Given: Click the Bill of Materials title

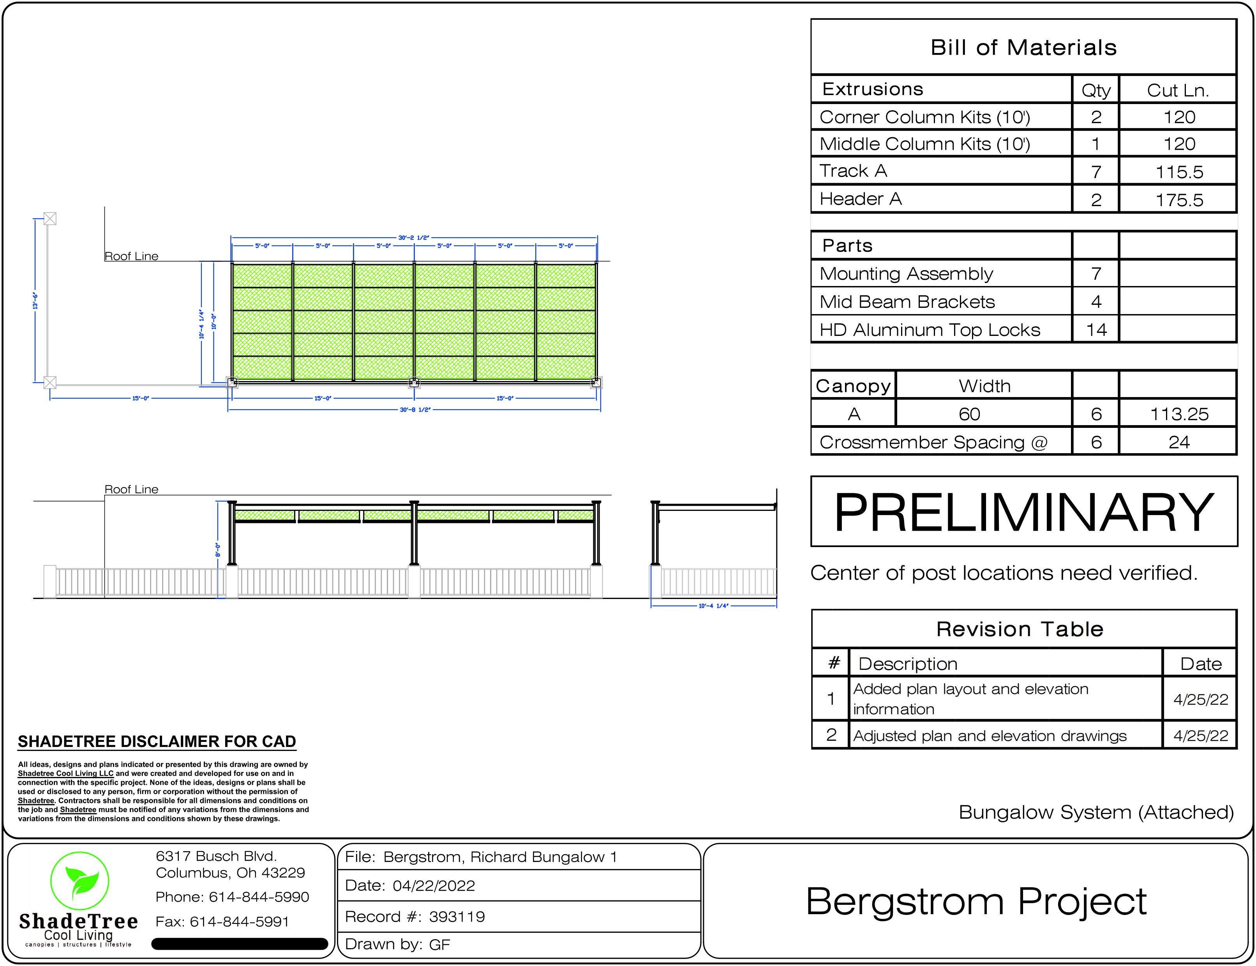Looking at the screenshot, I should point(1023,47).
